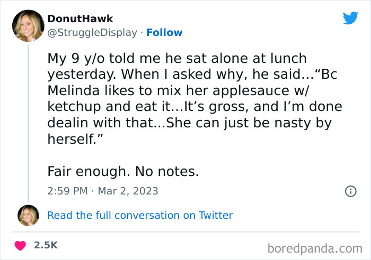The image size is (371, 260).
Task: Click the "Mar 2, 2023" date text
Action: [127, 191]
